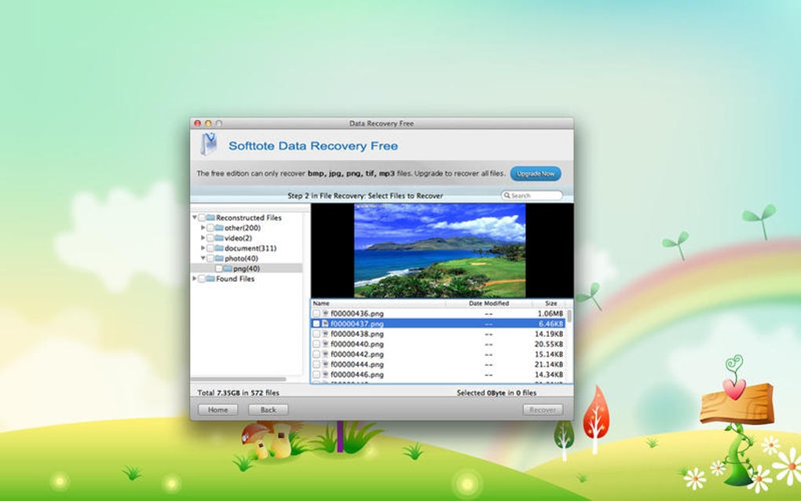Tick the checkbox for f00000438.png
The image size is (801, 501).
pos(316,334)
